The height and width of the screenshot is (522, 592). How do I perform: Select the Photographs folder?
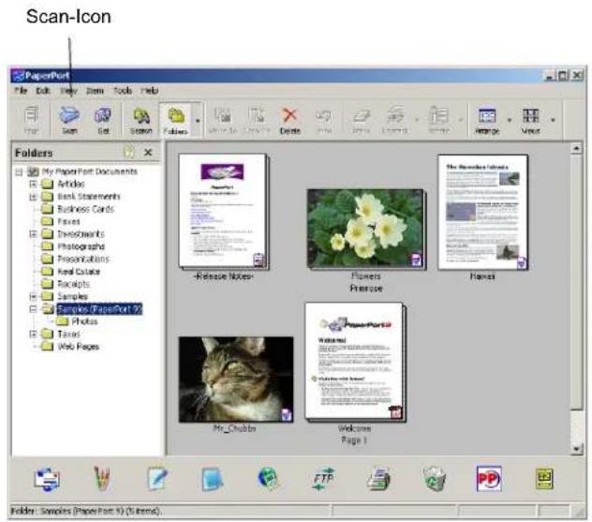pyautogui.click(x=81, y=246)
